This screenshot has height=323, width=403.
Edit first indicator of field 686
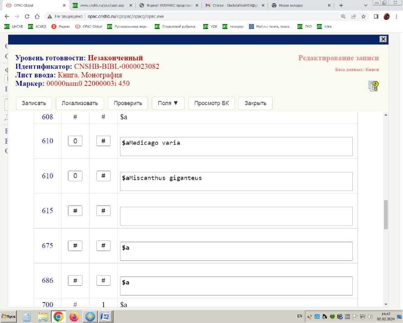click(75, 280)
